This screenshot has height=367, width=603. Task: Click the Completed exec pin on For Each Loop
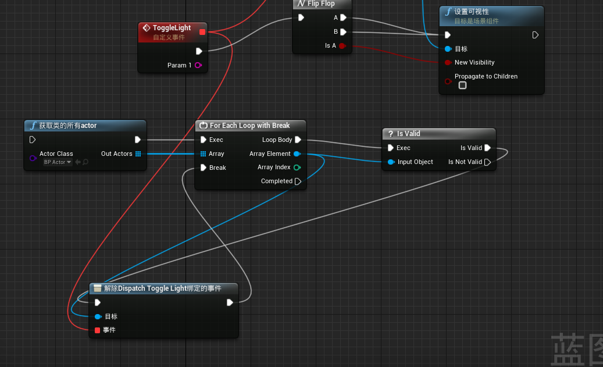(298, 181)
